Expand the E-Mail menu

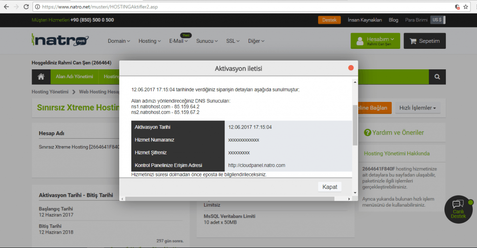[178, 41]
